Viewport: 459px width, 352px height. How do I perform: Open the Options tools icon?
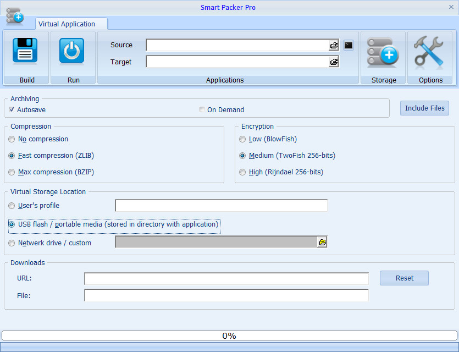429,51
